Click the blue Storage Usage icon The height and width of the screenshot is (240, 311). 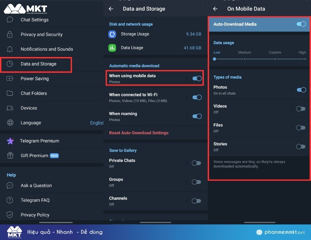112,34
